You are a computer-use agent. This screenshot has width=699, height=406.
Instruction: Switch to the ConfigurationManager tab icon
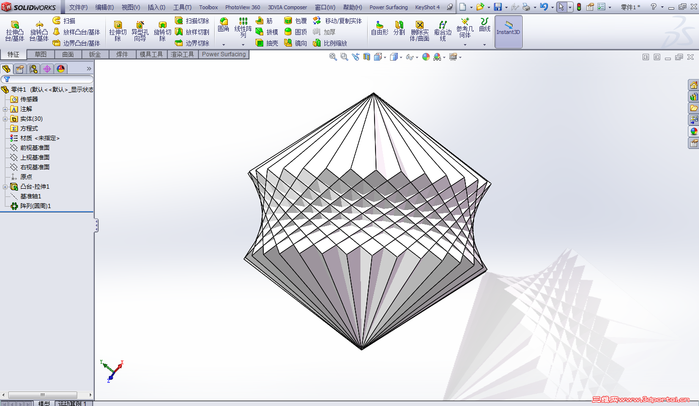point(34,69)
